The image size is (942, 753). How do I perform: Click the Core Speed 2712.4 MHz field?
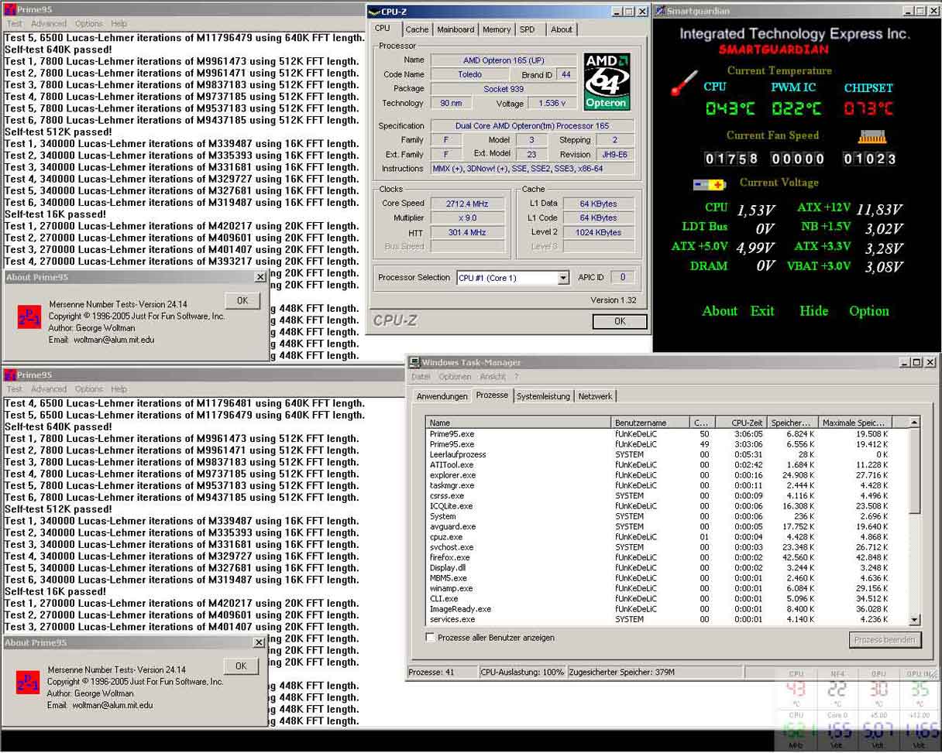[x=468, y=204]
